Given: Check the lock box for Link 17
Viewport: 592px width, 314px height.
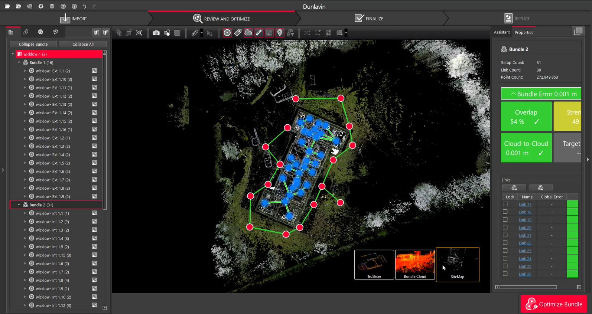Looking at the screenshot, I should [x=505, y=204].
